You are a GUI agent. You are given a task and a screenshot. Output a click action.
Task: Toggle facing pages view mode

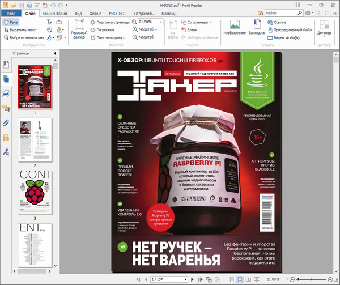pos(249,279)
